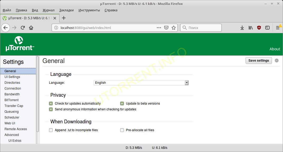The height and width of the screenshot is (152, 283).
Task: Open Connection settings section
Action: (x=13, y=89)
